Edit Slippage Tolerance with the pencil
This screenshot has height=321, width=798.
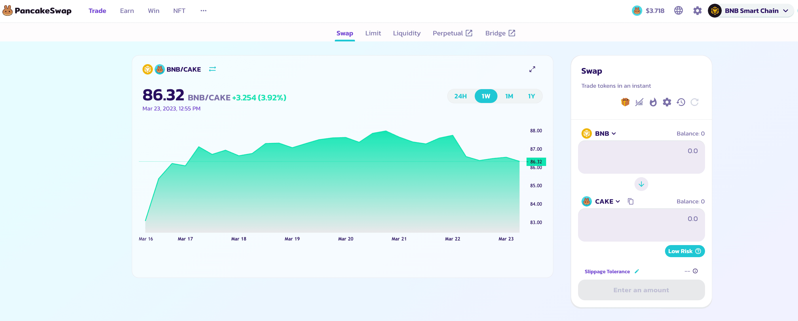[636, 272]
